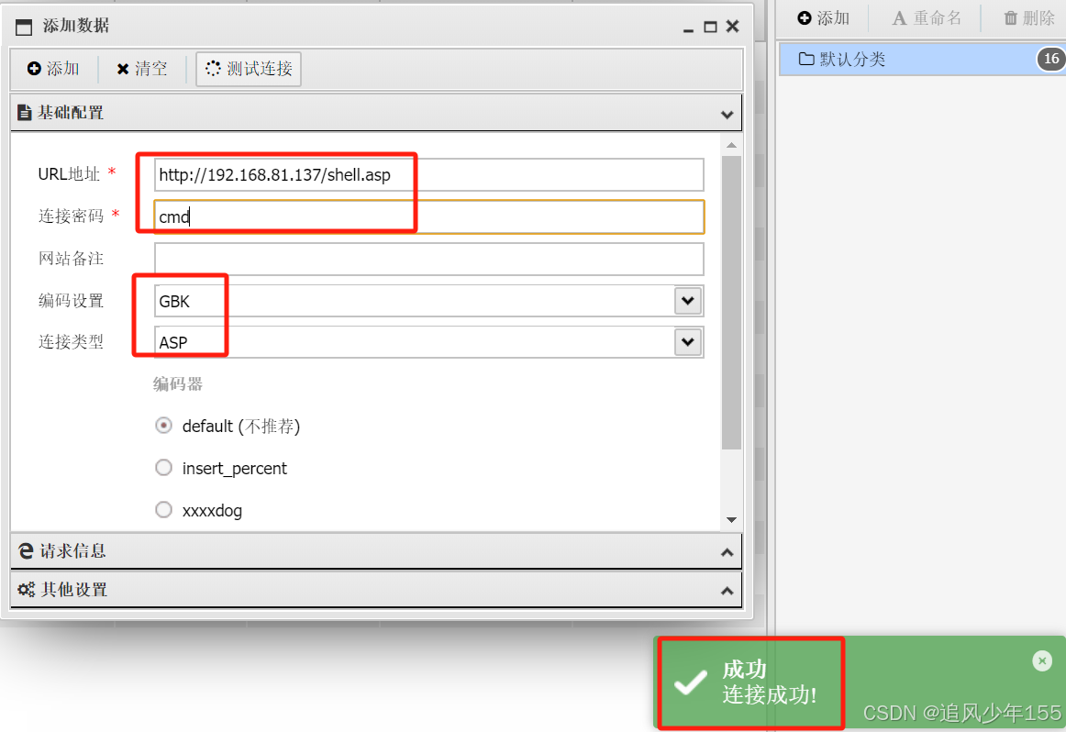Click the 16 count badge on 默认分类
1066x732 pixels.
pyautogui.click(x=1051, y=59)
